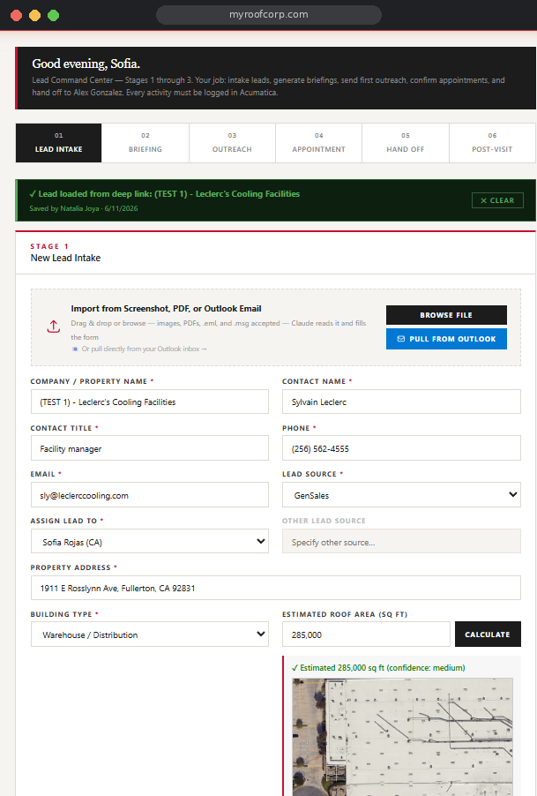Click the Good evening, Sofia heading
The image size is (537, 796).
click(86, 64)
